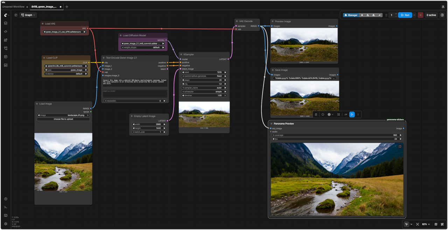Toggle link visibility on the canvas
The width and height of the screenshot is (448, 230).
point(442,224)
